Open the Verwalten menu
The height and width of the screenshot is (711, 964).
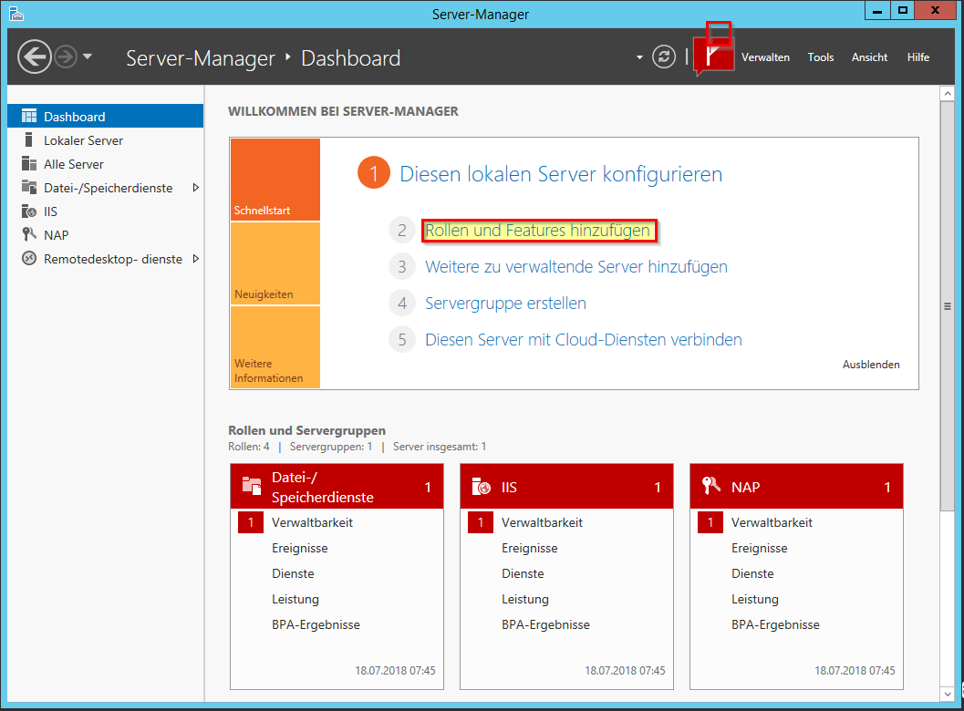[x=765, y=57]
